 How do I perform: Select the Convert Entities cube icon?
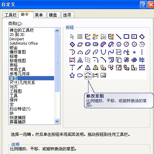tap(119, 60)
